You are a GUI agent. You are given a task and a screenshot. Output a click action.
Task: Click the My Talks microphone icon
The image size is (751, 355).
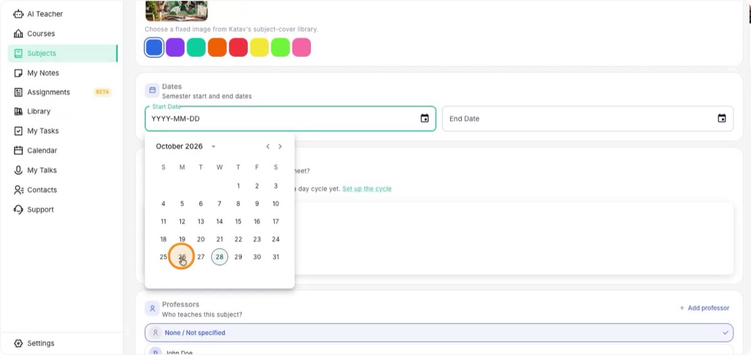(18, 170)
